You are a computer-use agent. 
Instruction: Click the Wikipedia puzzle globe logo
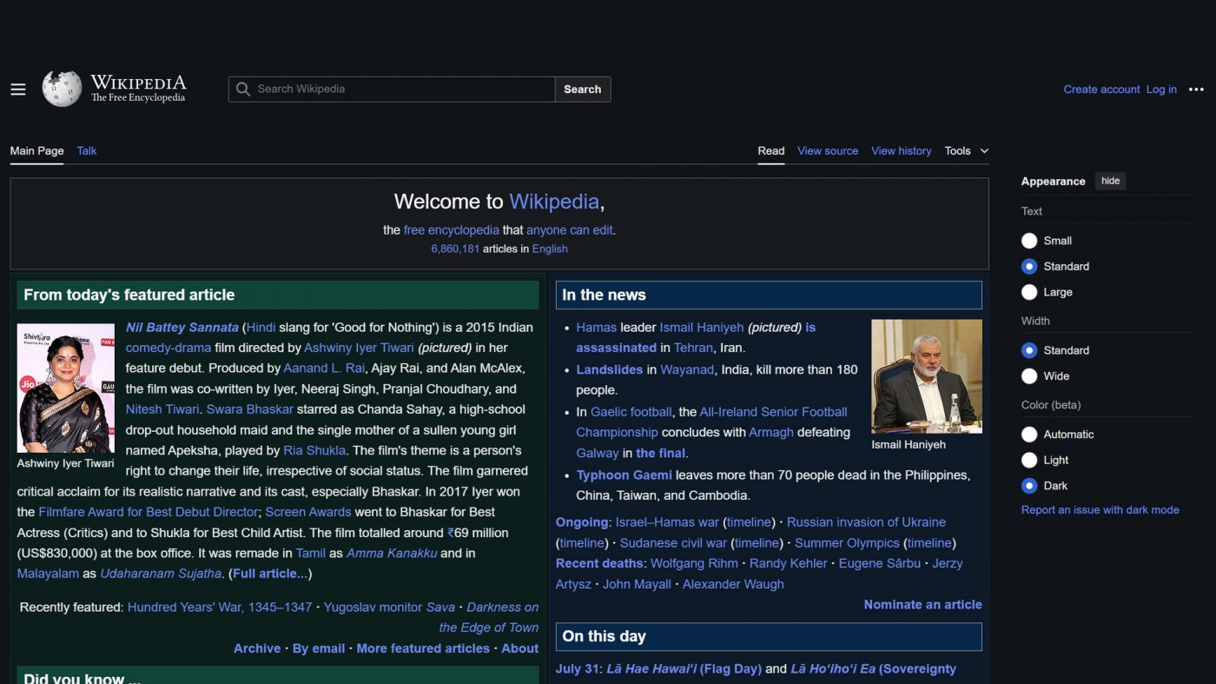click(x=61, y=88)
